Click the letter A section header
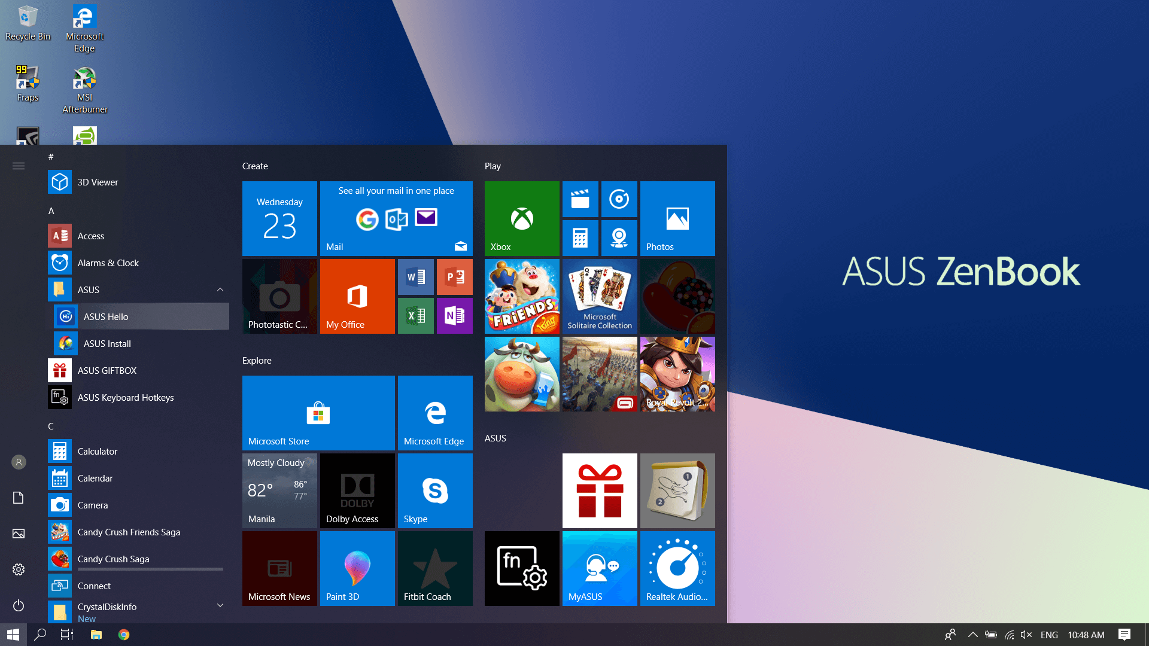Viewport: 1149px width, 646px height. point(51,211)
